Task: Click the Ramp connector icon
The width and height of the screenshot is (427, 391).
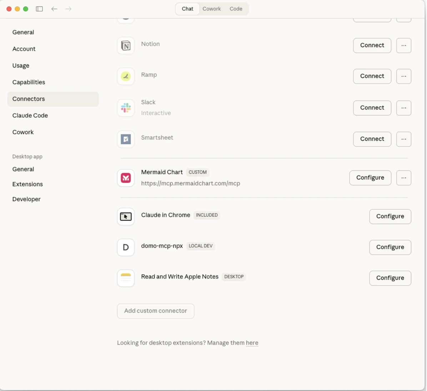Action: tap(126, 76)
